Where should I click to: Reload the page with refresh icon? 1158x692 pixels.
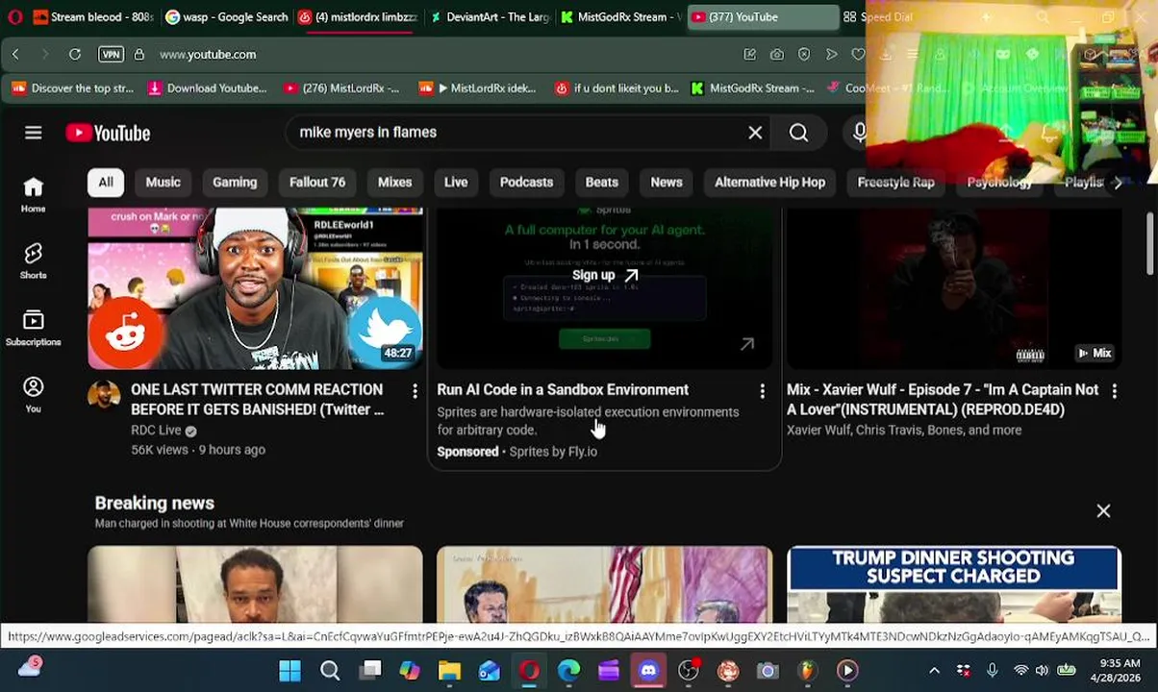coord(75,55)
